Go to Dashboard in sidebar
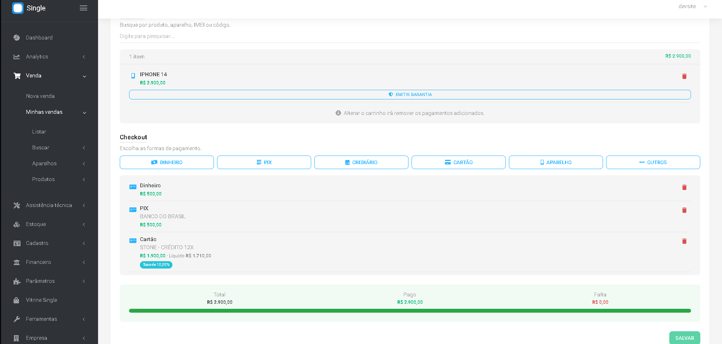 39,38
